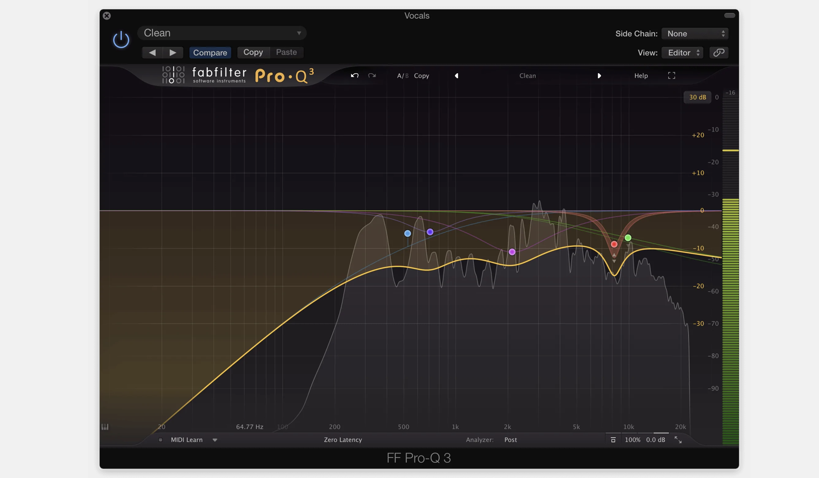Open the Side Chain dropdown
This screenshot has width=819, height=478.
[695, 33]
